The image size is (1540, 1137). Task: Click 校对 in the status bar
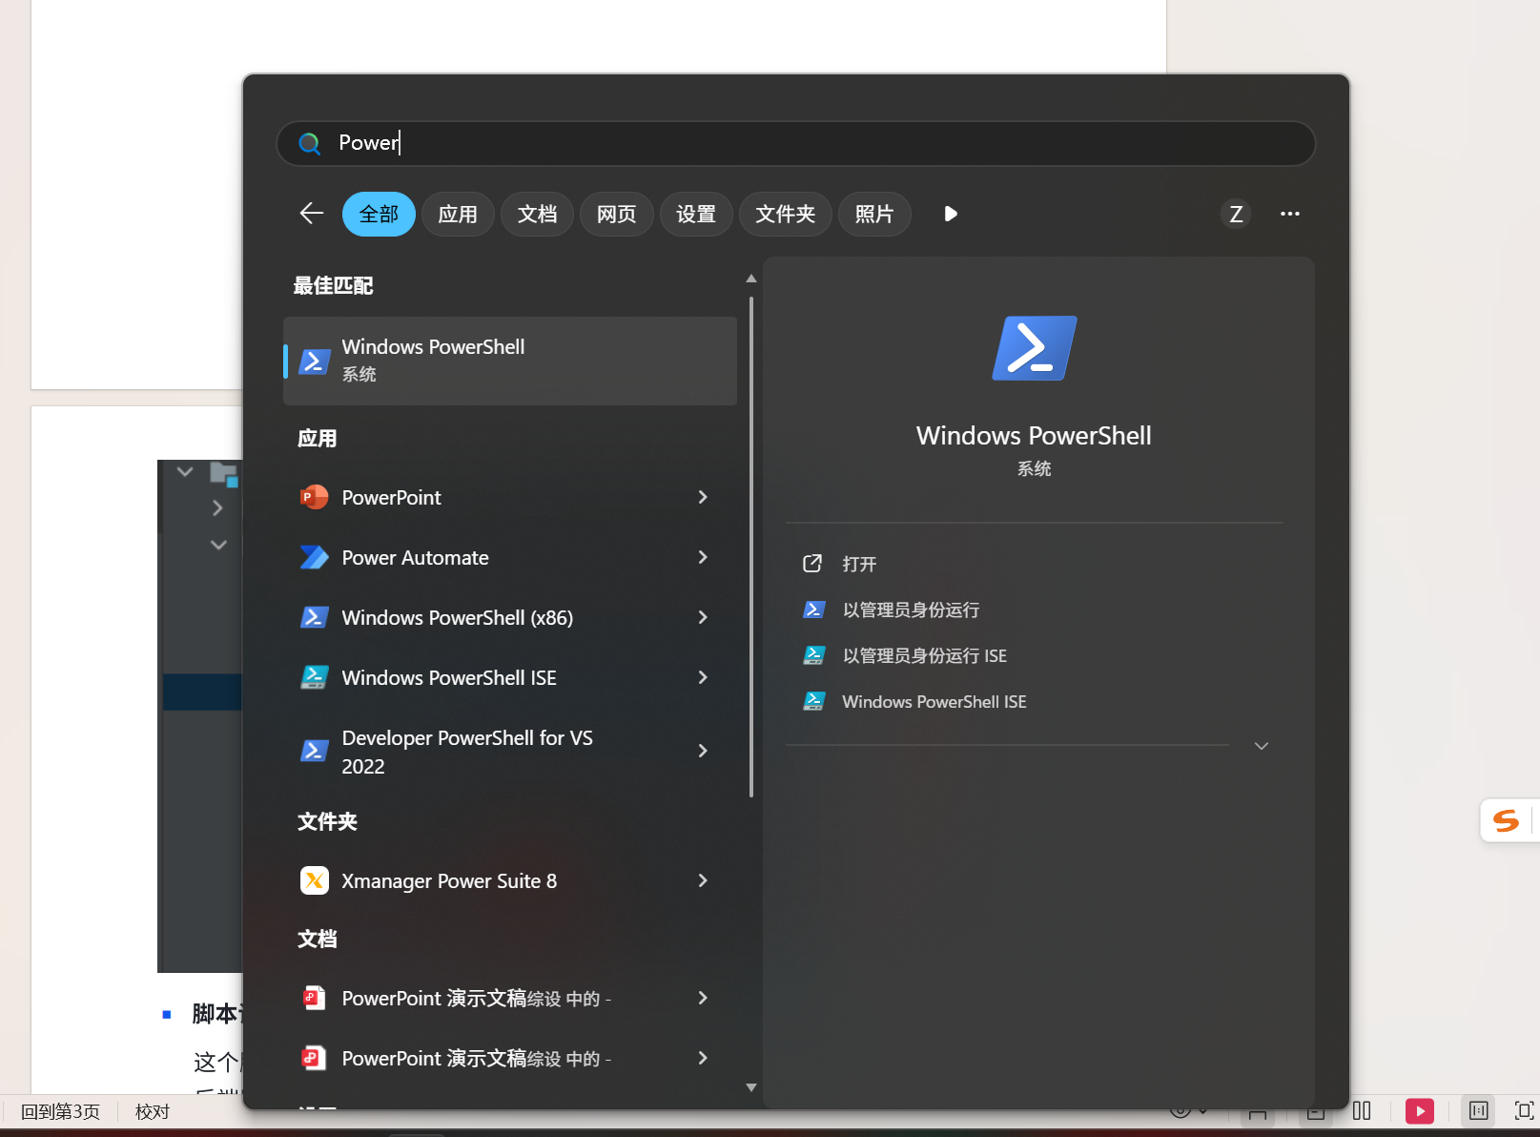point(153,1111)
